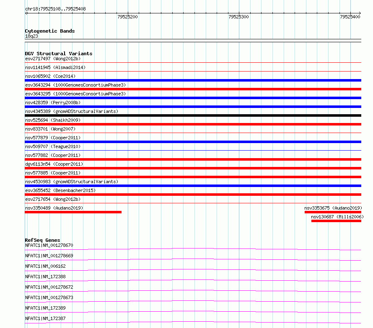This screenshot has width=373, height=328.
Task: Click the red bar under nsv525694 (Shaikh2009)
Action: pyautogui.click(x=193, y=124)
